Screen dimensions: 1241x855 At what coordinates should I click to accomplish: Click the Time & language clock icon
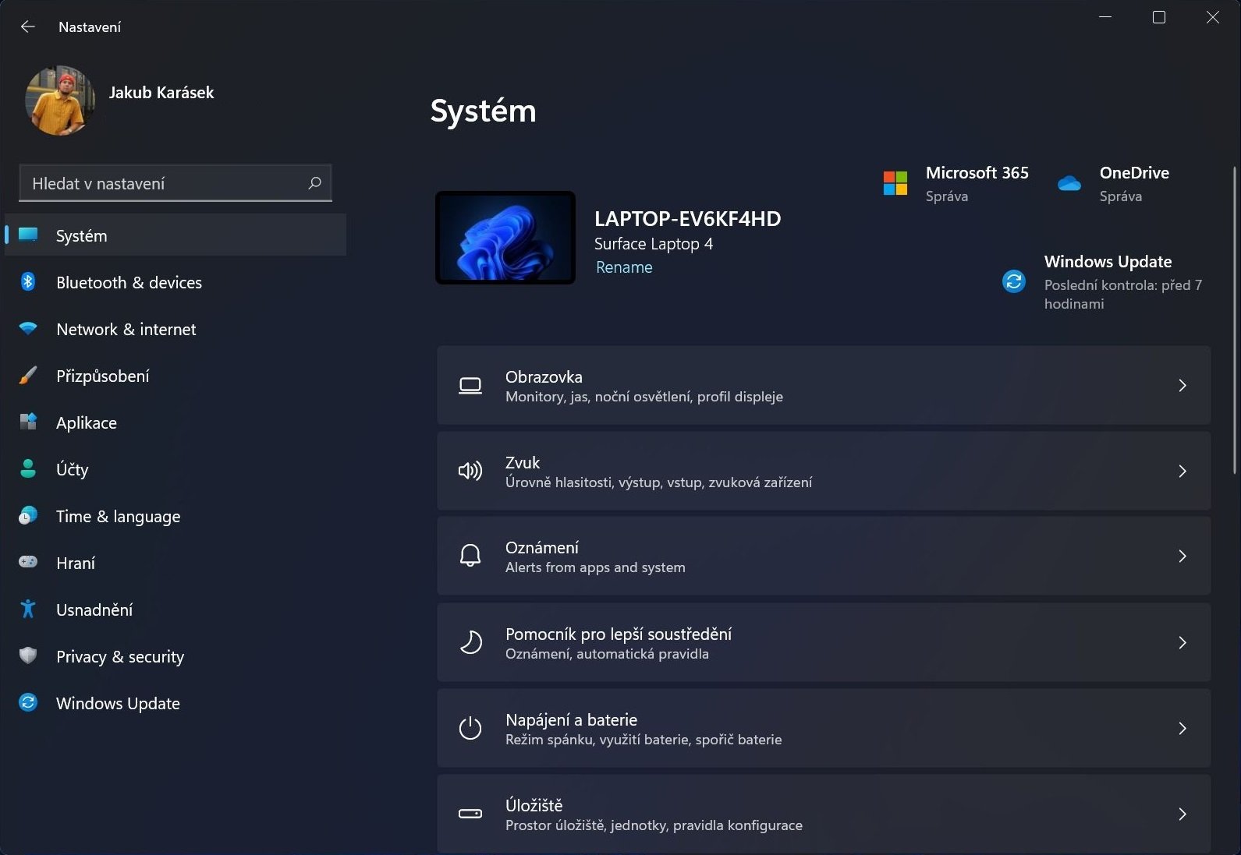28,515
